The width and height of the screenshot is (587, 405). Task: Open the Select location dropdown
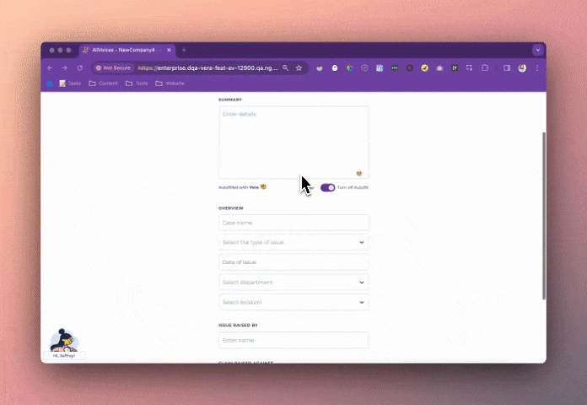tap(293, 302)
